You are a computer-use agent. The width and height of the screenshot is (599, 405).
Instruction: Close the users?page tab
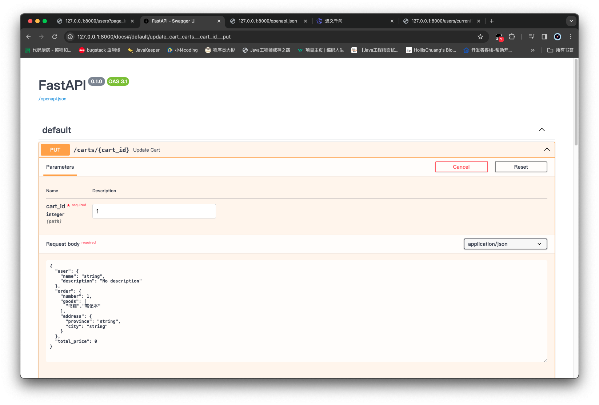pos(132,21)
